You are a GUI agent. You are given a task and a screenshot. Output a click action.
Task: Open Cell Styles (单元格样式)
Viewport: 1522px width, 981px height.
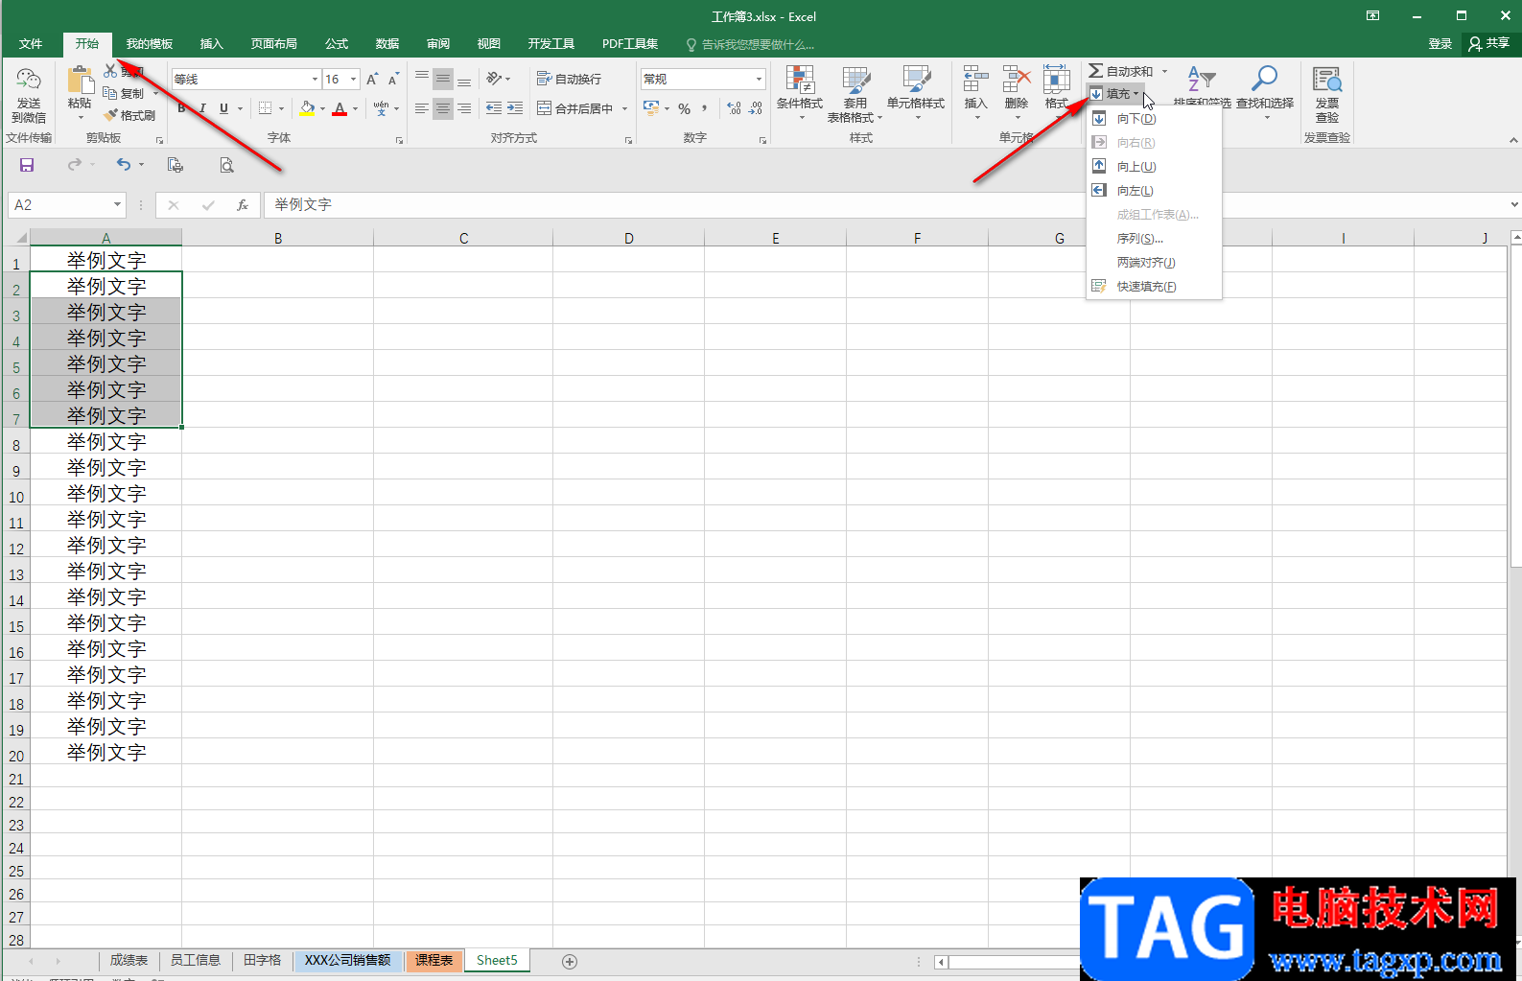[x=916, y=93]
